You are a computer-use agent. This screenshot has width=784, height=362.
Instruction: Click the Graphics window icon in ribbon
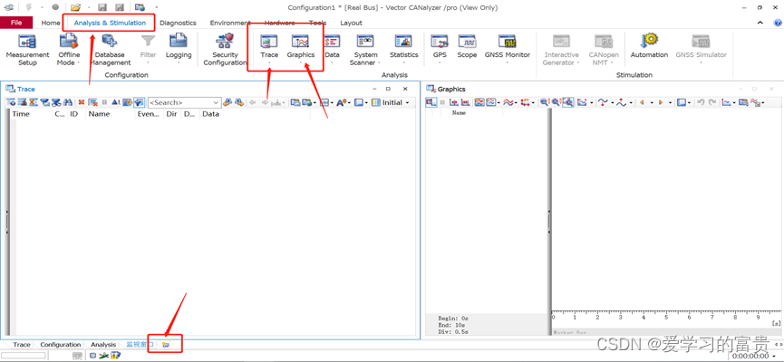[301, 41]
